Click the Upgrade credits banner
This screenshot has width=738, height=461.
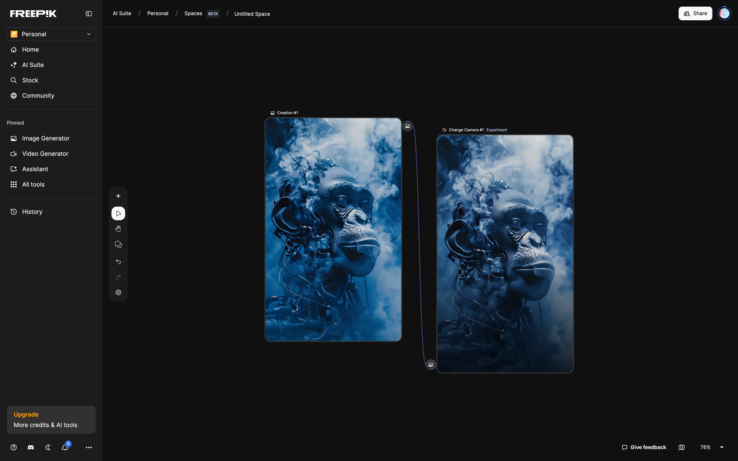[x=51, y=420]
